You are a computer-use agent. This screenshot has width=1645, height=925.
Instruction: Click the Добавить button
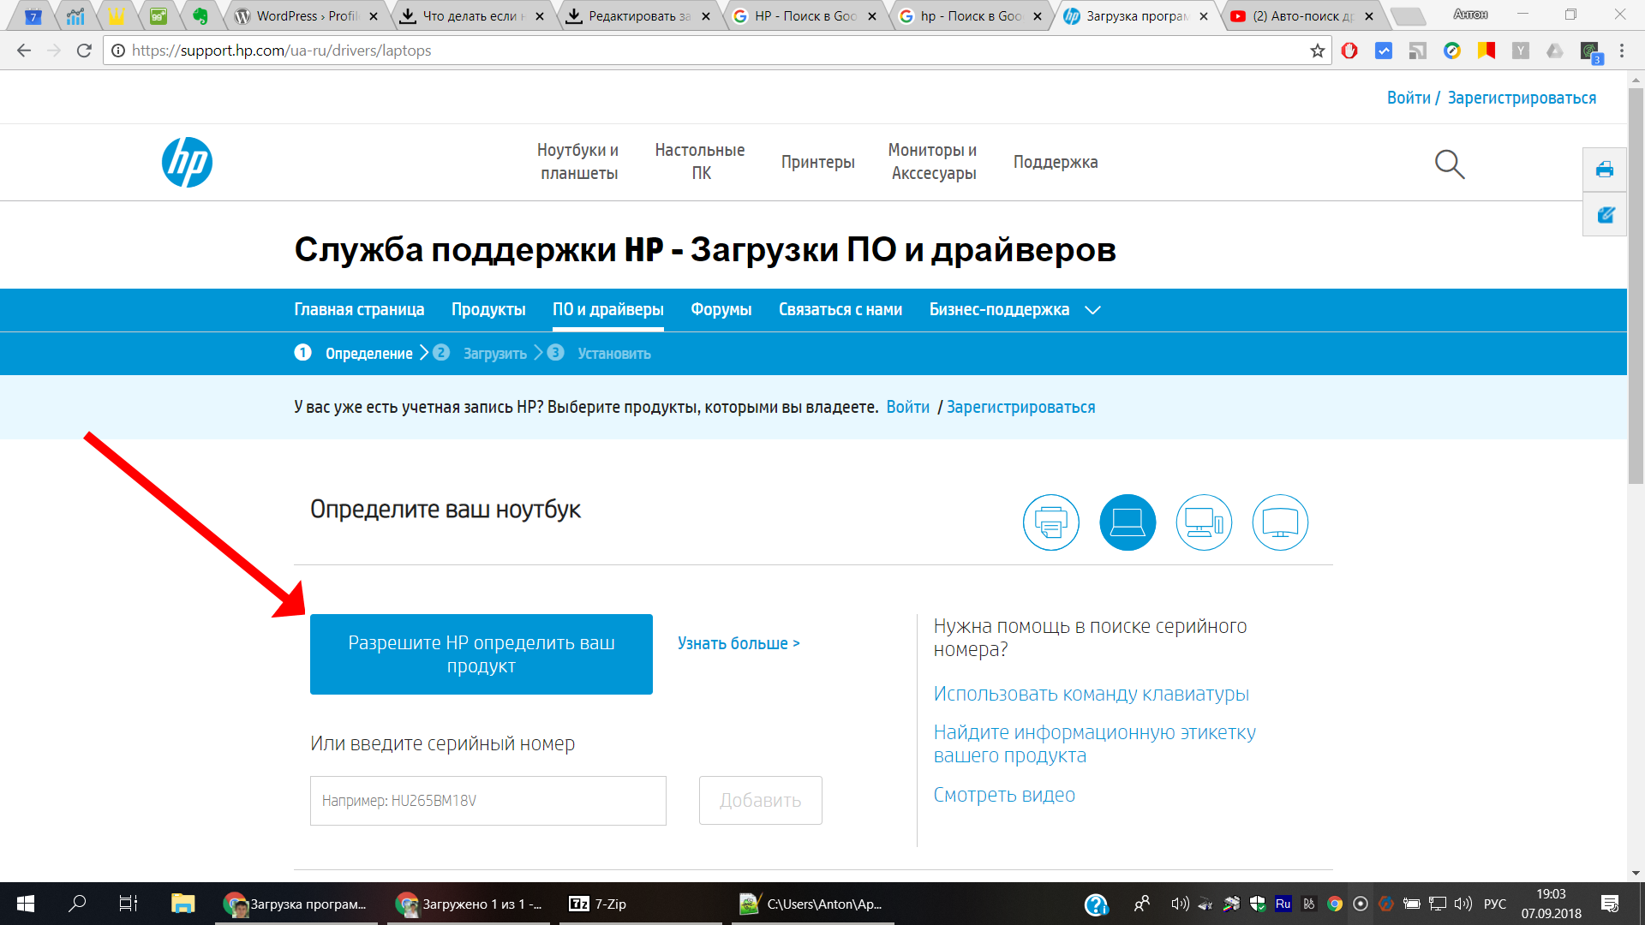[x=760, y=801]
